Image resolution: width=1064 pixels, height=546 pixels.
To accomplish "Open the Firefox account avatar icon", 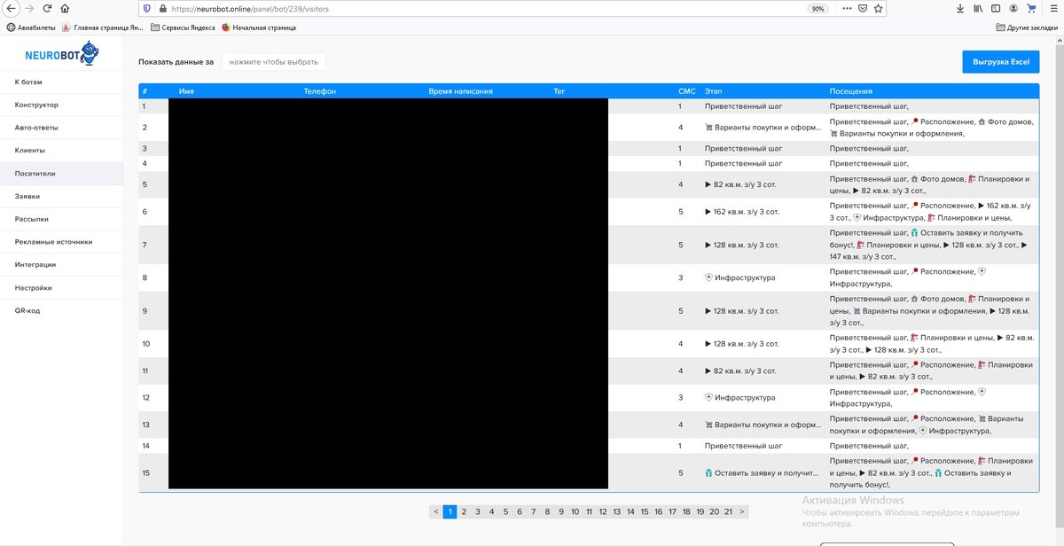I will [1013, 8].
